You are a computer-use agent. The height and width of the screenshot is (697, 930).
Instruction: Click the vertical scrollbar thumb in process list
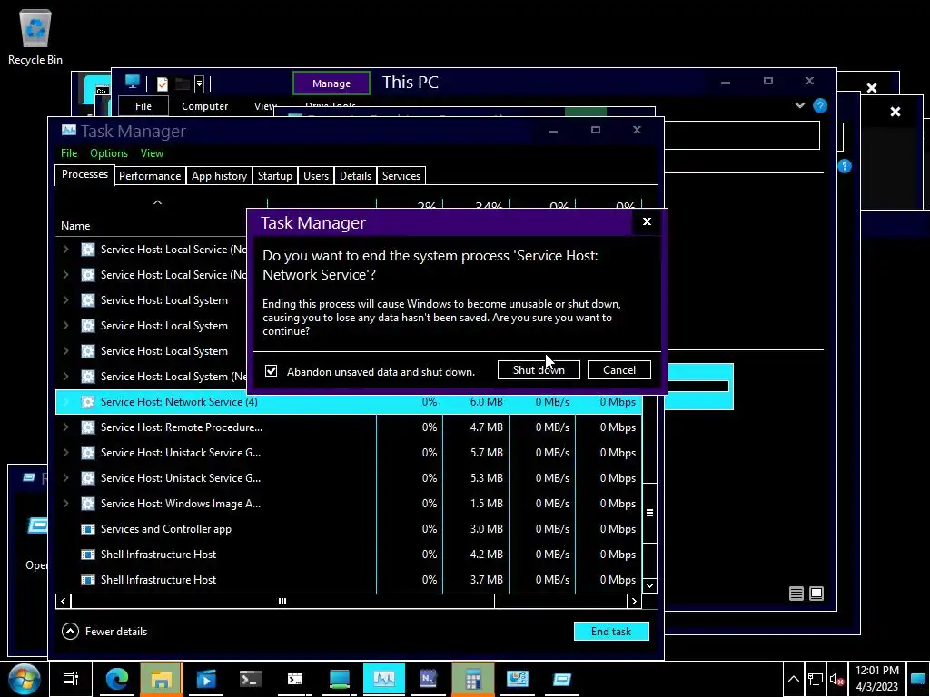(x=649, y=513)
